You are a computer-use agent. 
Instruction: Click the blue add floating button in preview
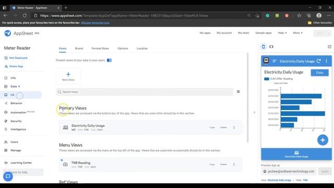(323, 140)
